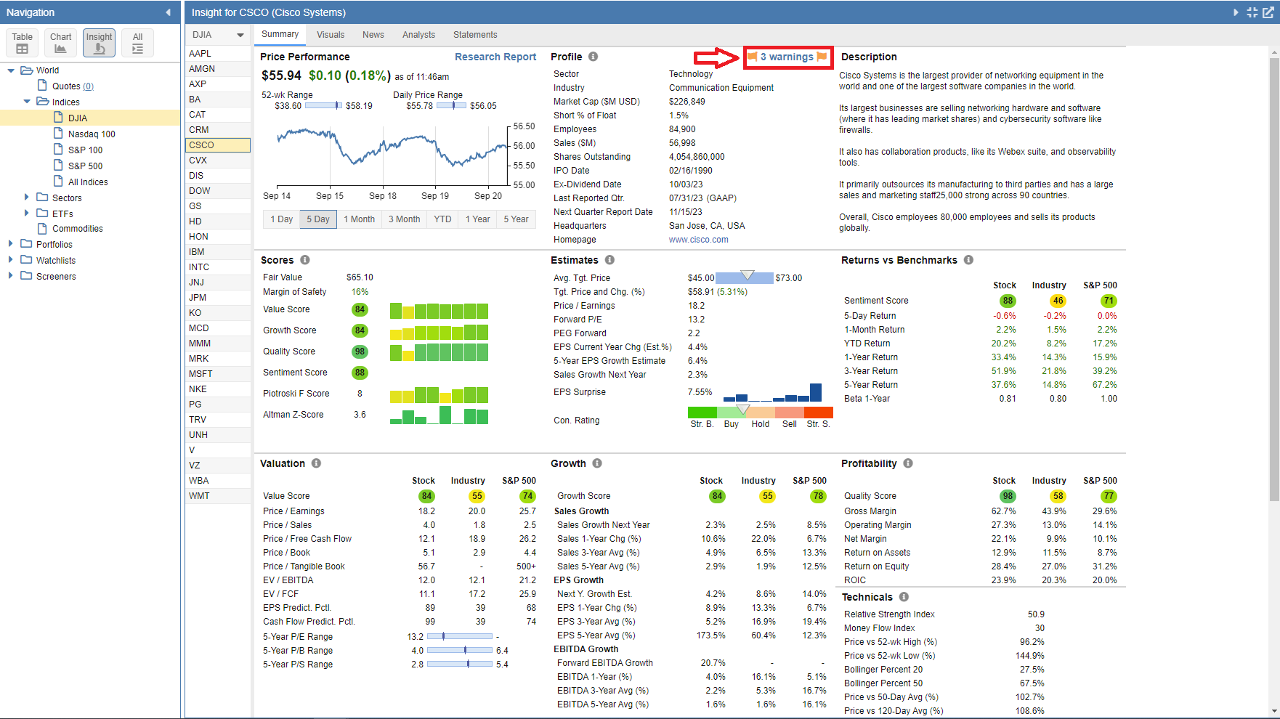1280x719 pixels.
Task: Click the Avg. Tgt. Price range bar
Action: pyautogui.click(x=745, y=278)
